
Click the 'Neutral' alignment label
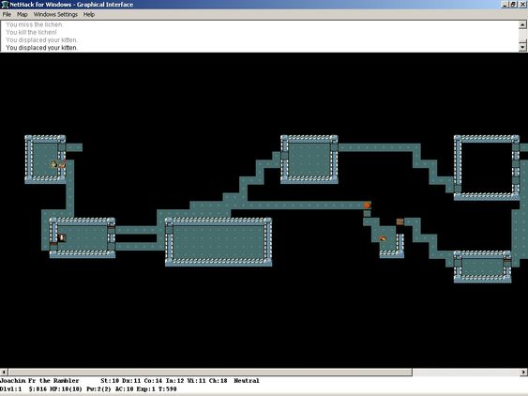tap(247, 381)
